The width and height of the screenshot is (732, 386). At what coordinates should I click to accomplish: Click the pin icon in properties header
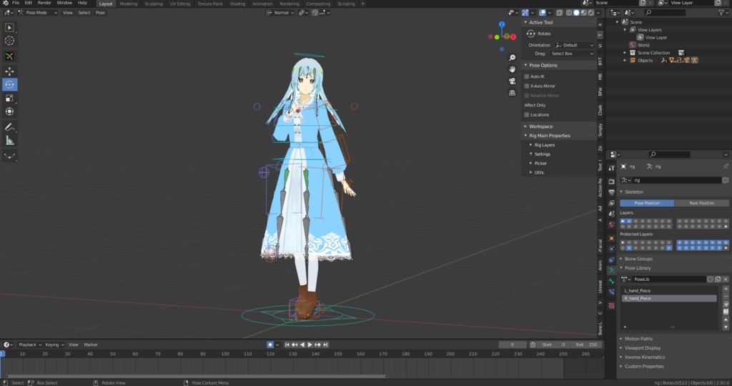click(726, 166)
